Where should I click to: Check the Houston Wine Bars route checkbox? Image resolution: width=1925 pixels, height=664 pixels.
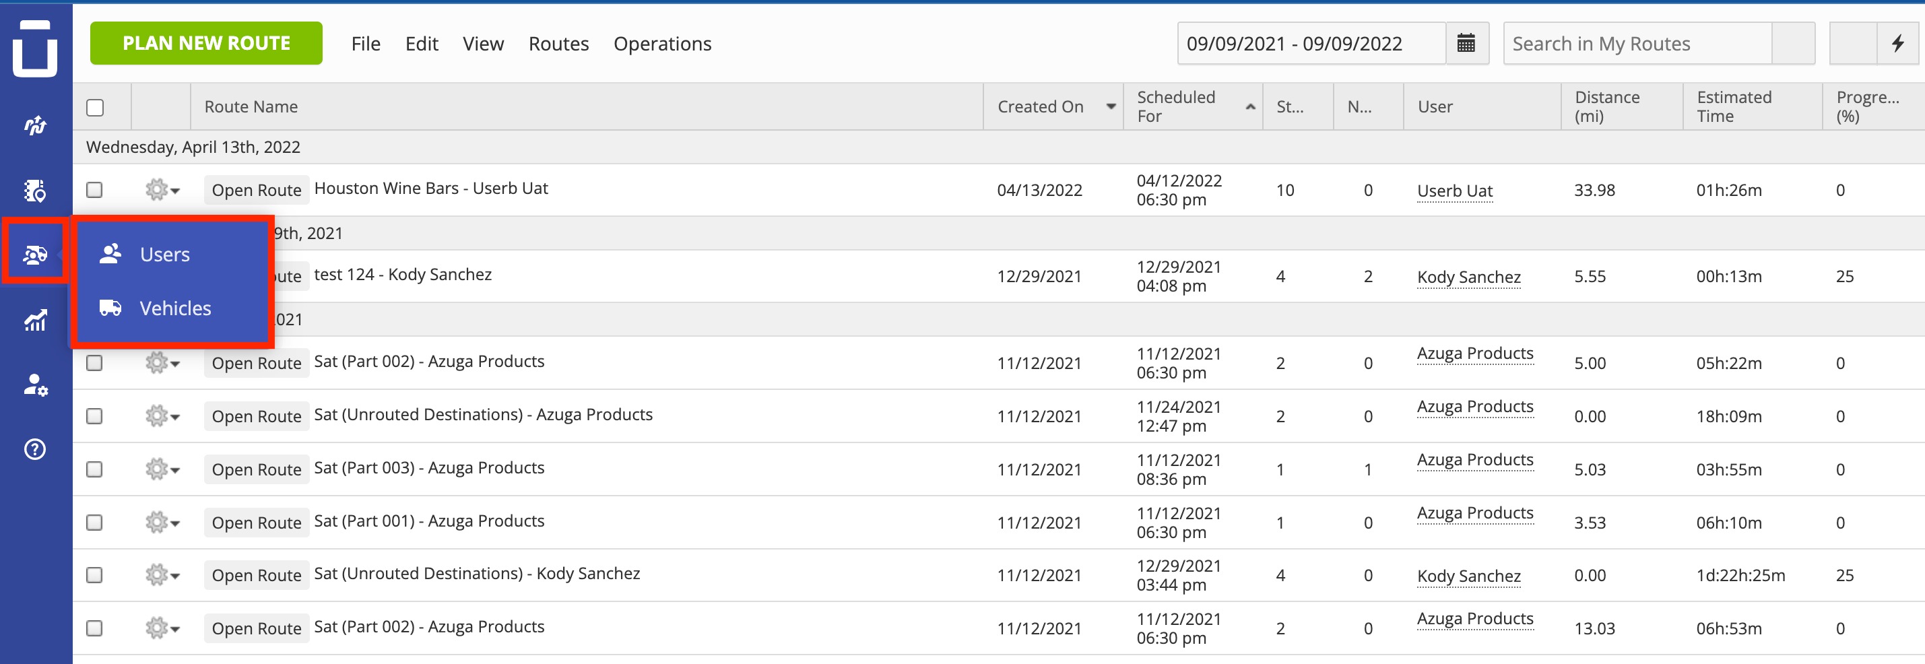tap(94, 190)
